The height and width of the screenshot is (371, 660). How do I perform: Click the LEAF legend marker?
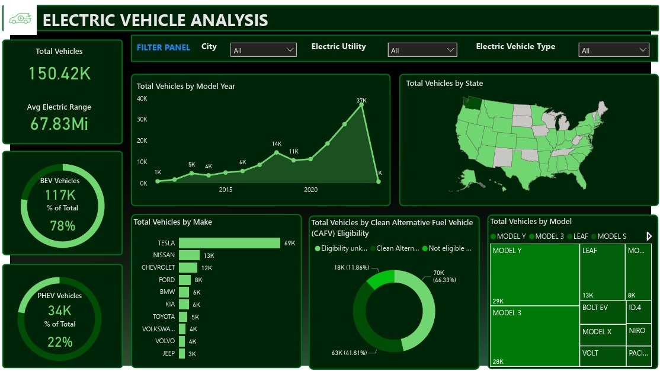pyautogui.click(x=569, y=236)
